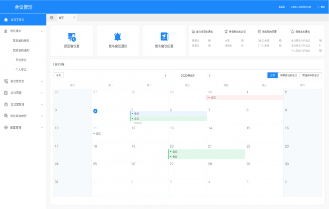Expand the 配置管理 sidebar menu
The height and width of the screenshot is (209, 329).
(42, 128)
